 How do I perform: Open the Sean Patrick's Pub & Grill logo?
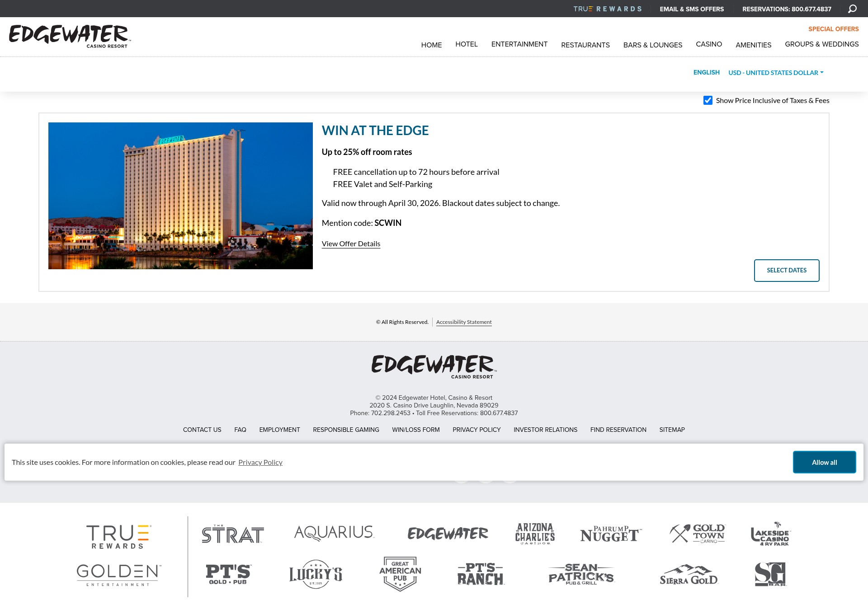581,574
